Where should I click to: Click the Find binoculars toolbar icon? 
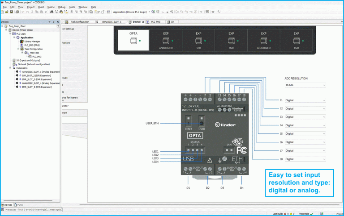(52, 12)
